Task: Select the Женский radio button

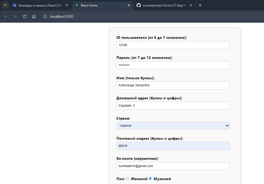Action: coord(127,179)
